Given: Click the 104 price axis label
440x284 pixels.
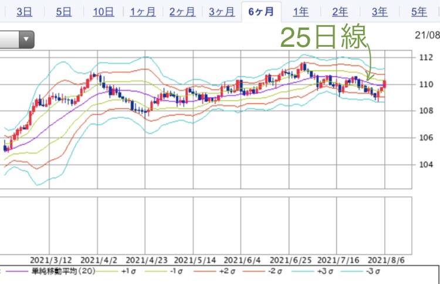Looking at the screenshot, I should click(x=426, y=165).
